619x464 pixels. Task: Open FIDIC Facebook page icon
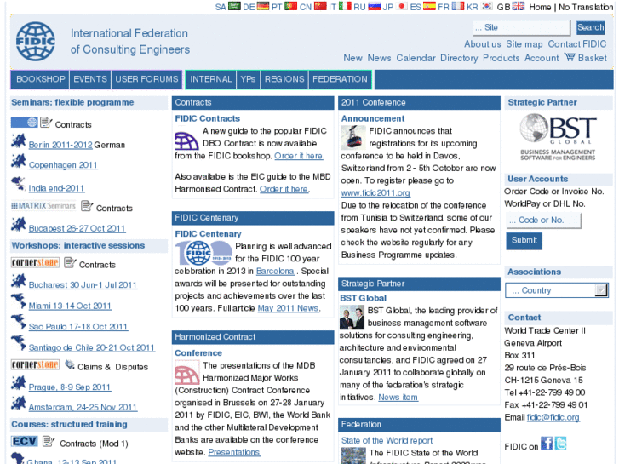(547, 443)
